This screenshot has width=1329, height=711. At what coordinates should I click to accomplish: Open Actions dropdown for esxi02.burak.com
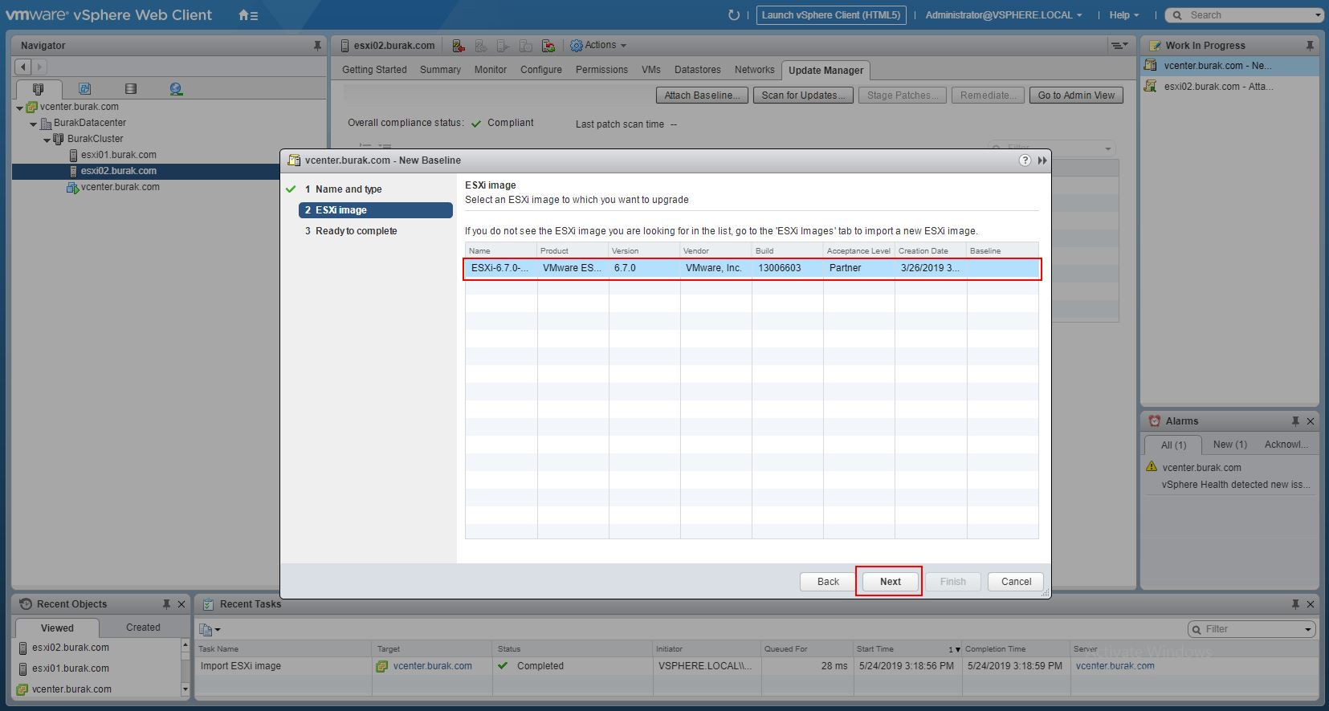(x=598, y=46)
